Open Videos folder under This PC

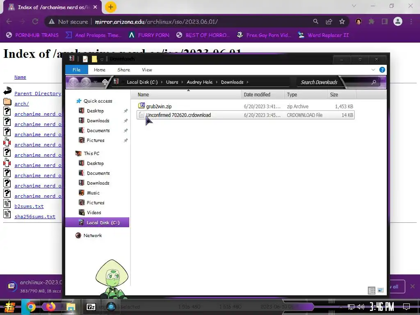point(94,212)
